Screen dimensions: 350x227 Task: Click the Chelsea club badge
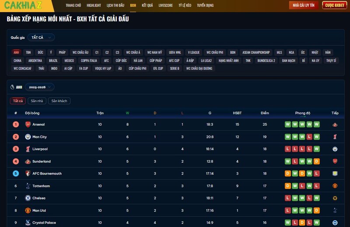coord(28,198)
